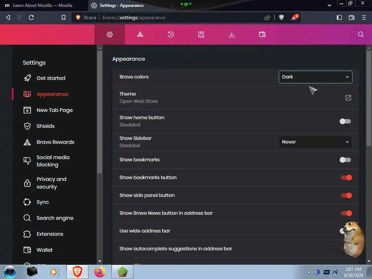Open the Brave Wallet toolbar icon

tap(352, 17)
